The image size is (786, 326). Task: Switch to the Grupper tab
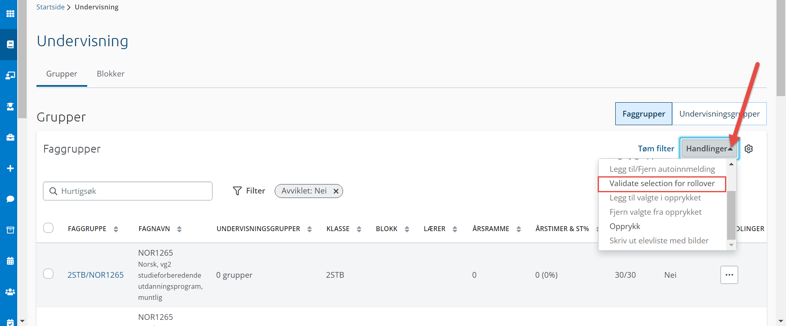point(61,74)
